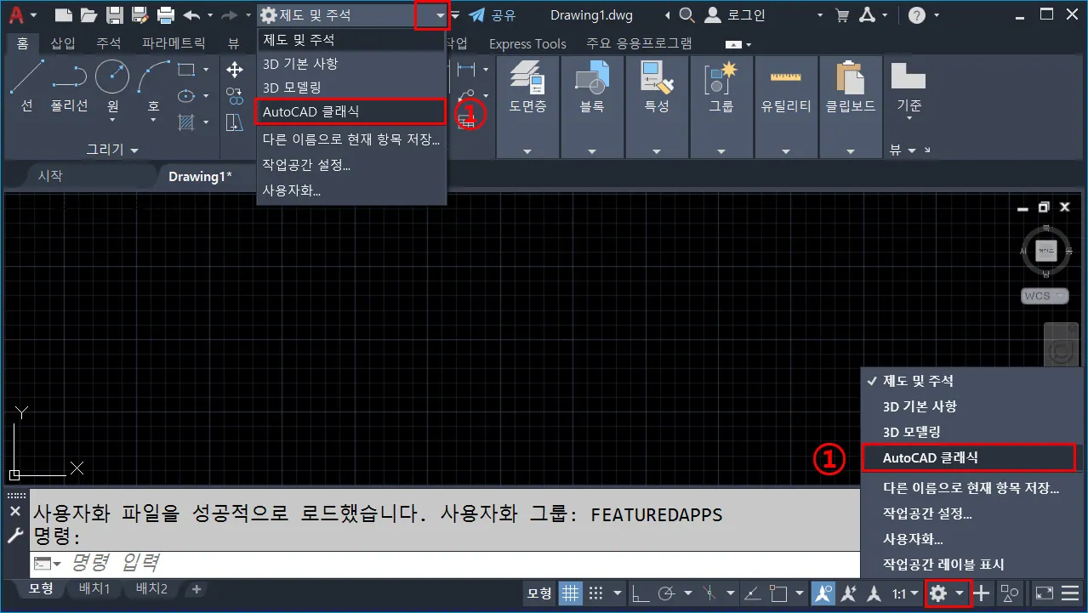1088x613 pixels.
Task: Expand the 그리기 panel dropdown
Action: tap(111, 150)
